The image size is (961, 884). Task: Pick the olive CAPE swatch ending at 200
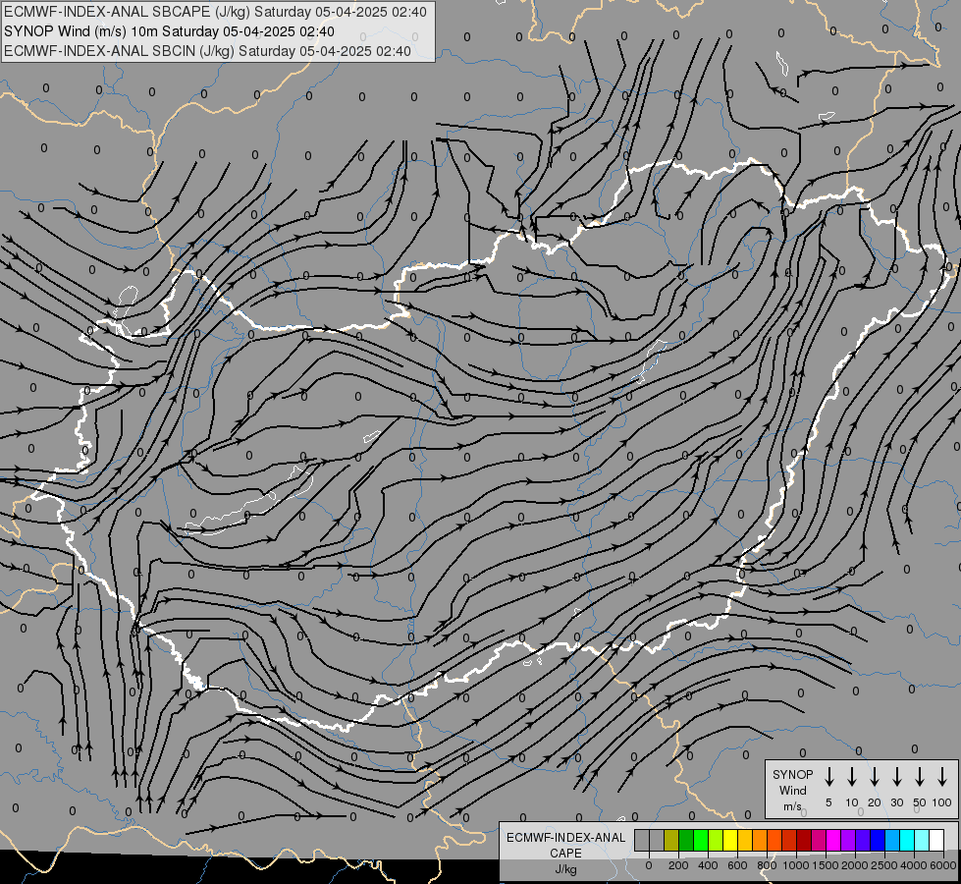(671, 840)
